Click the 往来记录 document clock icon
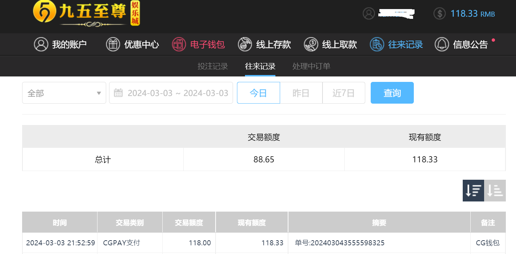Viewport: 516px width, 254px height. pos(377,44)
